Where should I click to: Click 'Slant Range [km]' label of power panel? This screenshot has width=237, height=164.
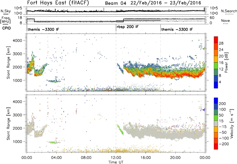click(8, 62)
